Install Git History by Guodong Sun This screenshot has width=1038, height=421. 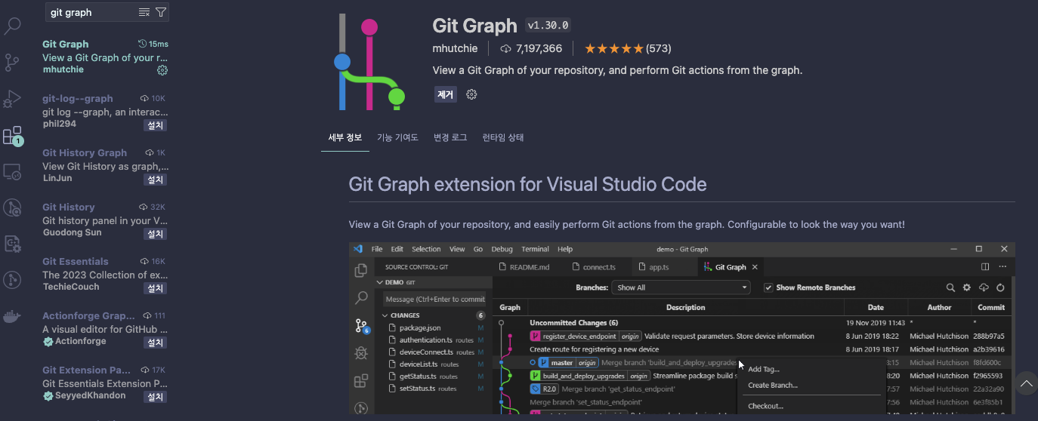point(155,234)
